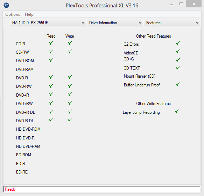This screenshot has height=196, width=204.
Task: Click the CD TEXT checkmark icon
Action: 178,68
